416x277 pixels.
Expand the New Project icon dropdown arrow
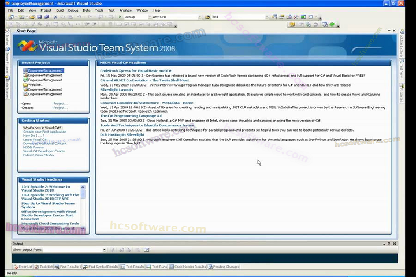16,17
